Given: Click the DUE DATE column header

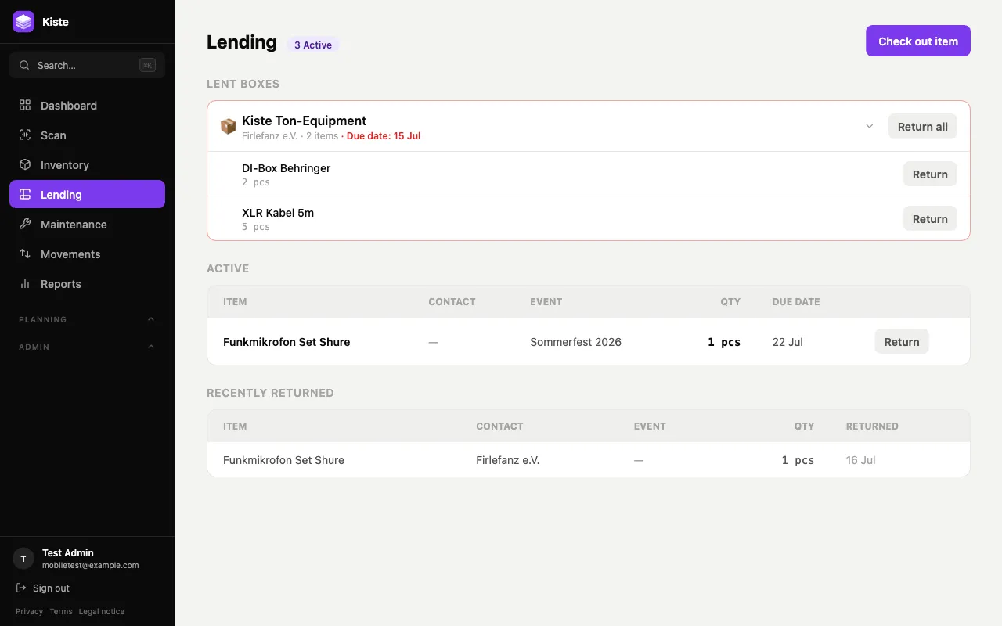Looking at the screenshot, I should click(x=796, y=301).
